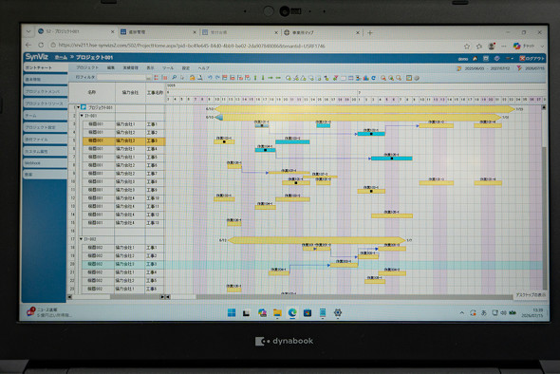Click the green move-down arrow icon

pyautogui.click(x=263, y=78)
